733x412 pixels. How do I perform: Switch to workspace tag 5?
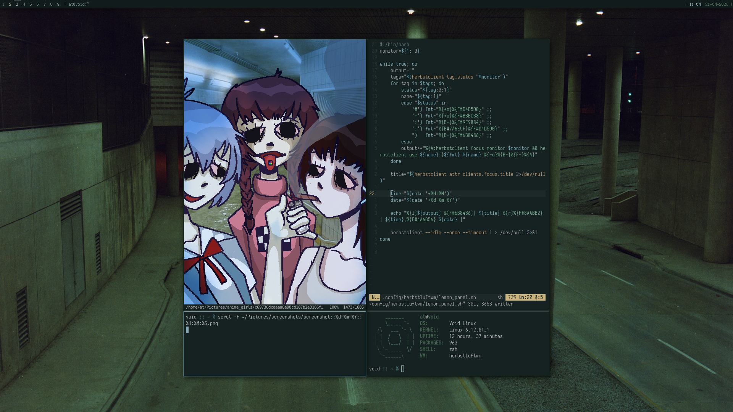point(31,4)
